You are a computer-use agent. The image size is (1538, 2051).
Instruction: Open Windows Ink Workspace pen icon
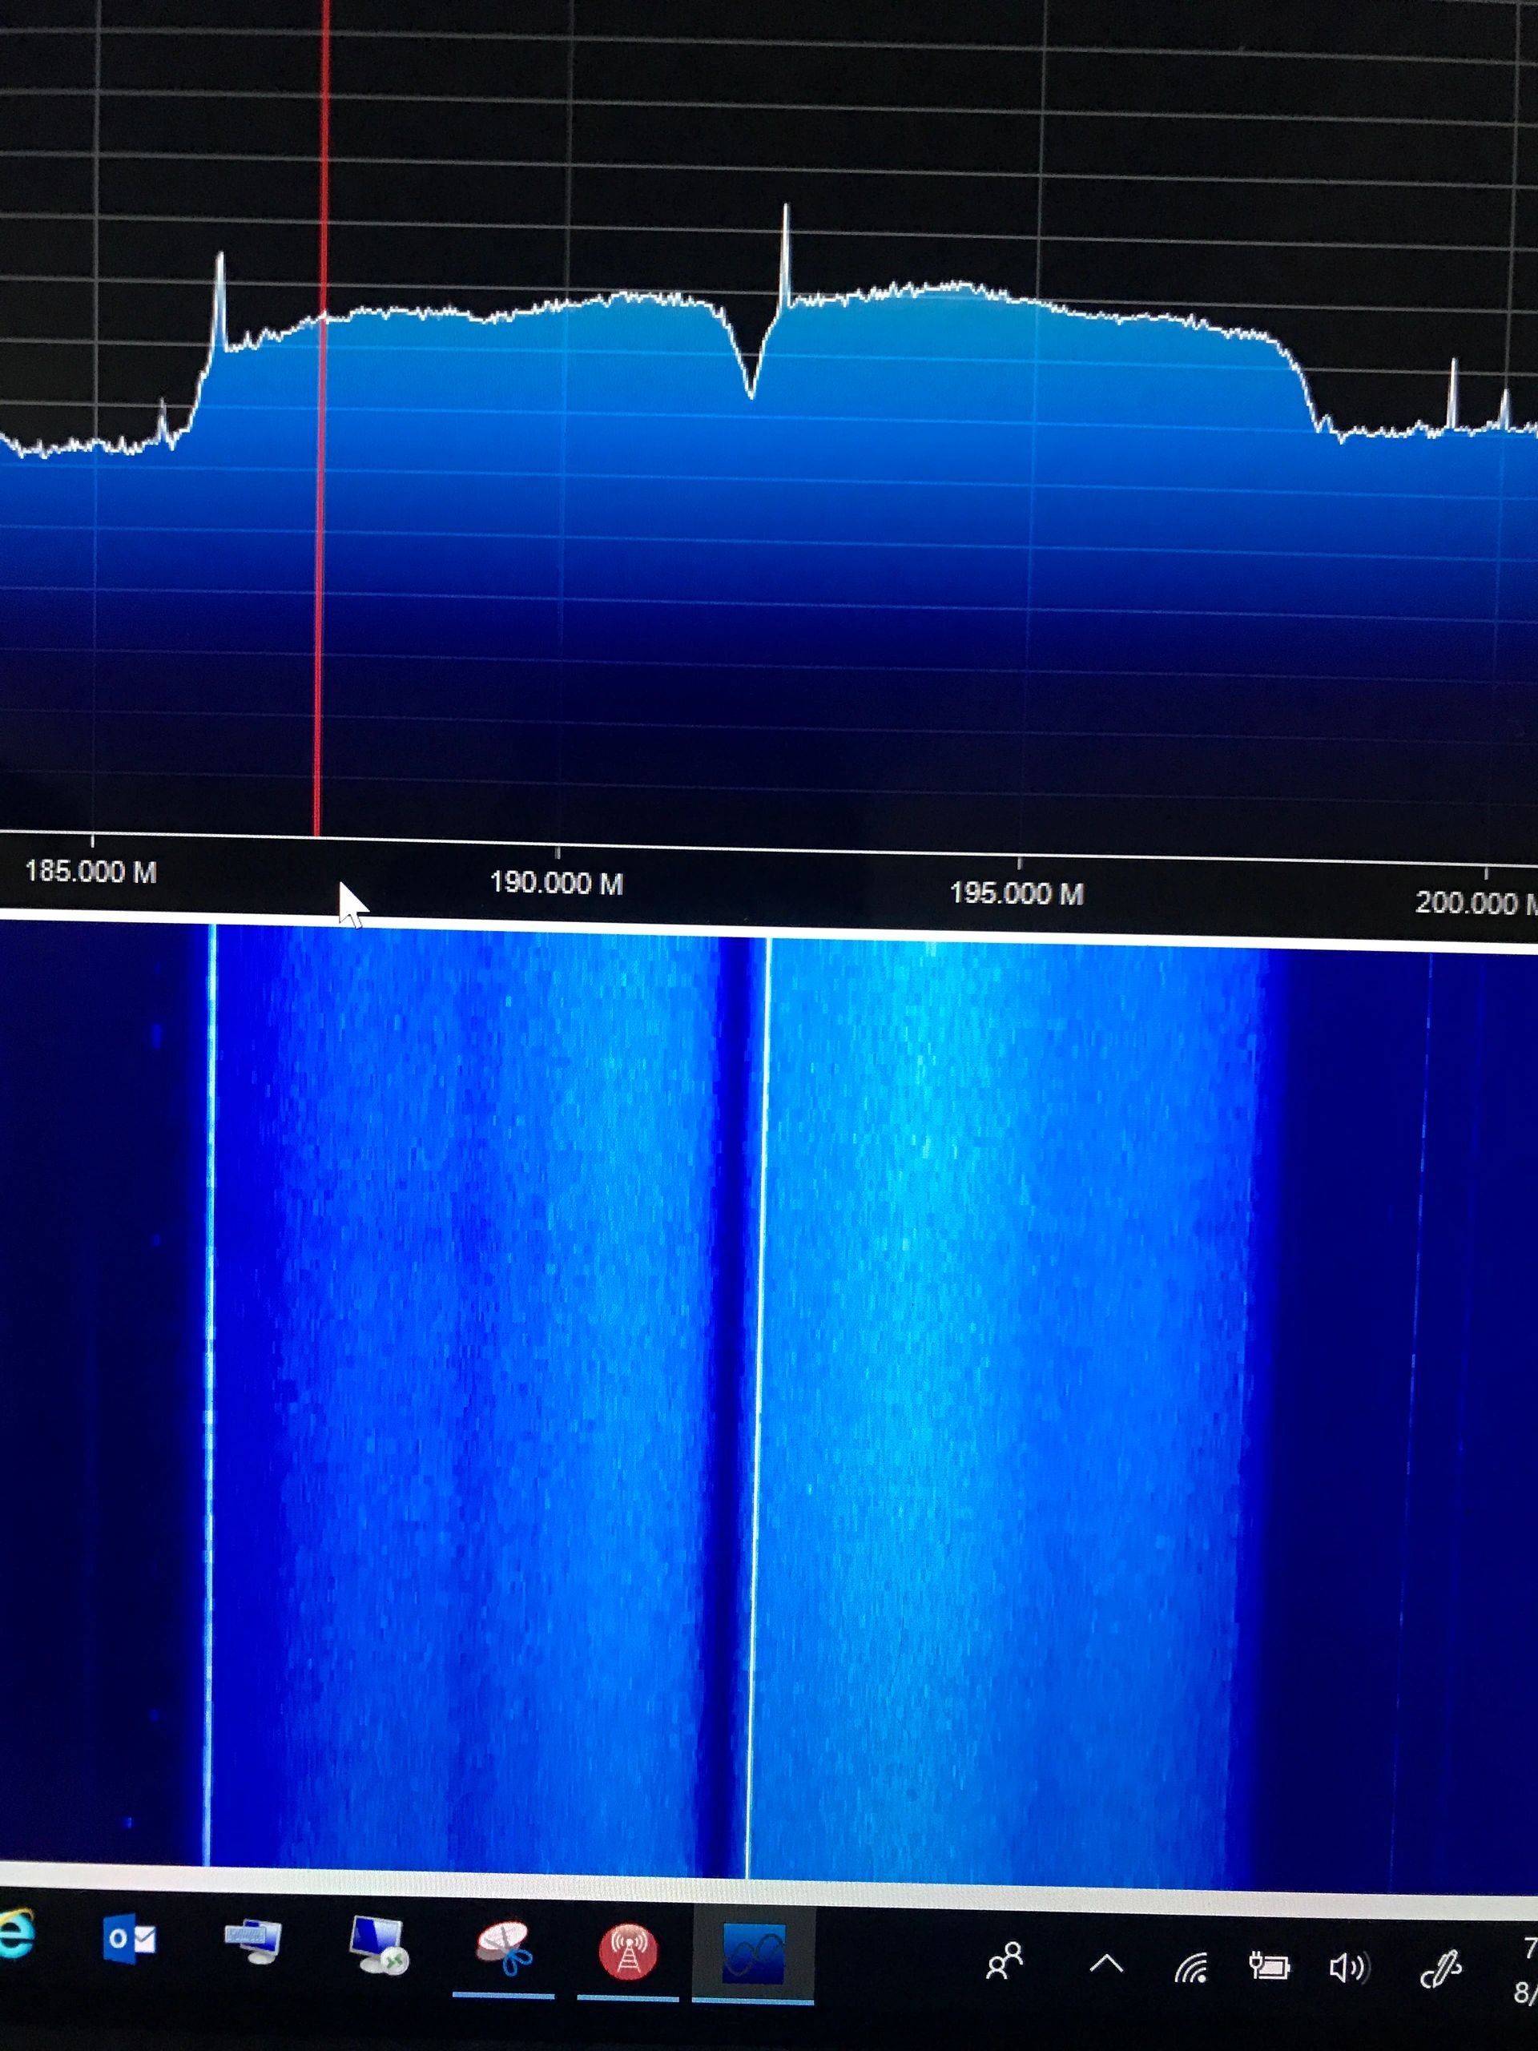pyautogui.click(x=1440, y=1968)
